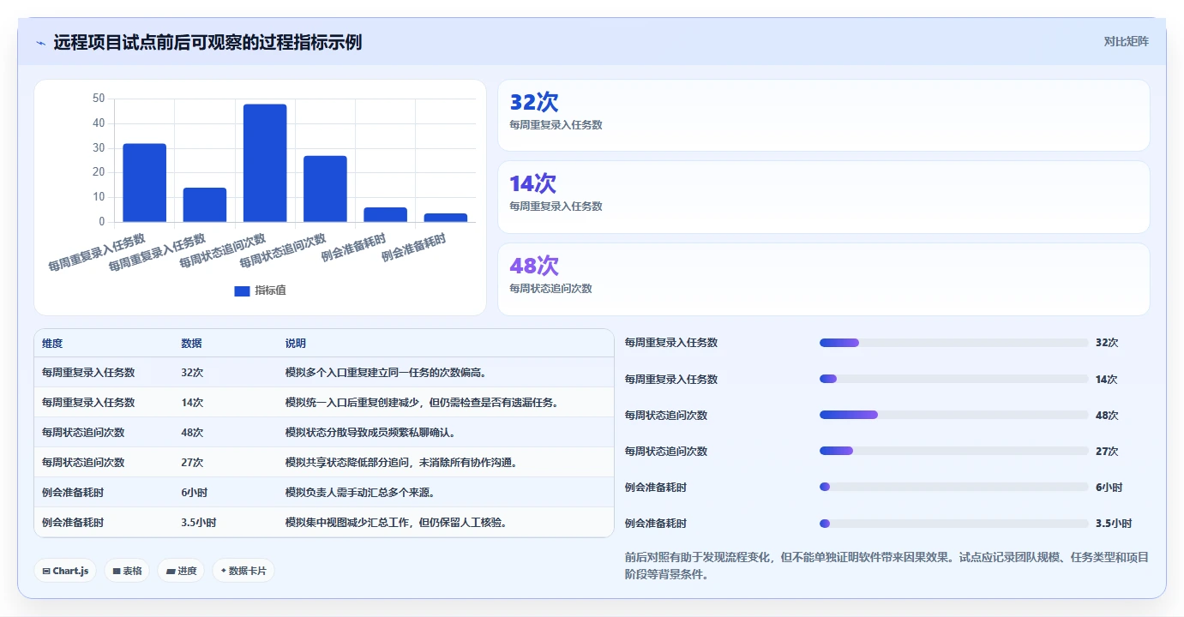Screen dimensions: 1184x617
Task: Click the progress bar labeled 32次
Action: pyautogui.click(x=953, y=343)
